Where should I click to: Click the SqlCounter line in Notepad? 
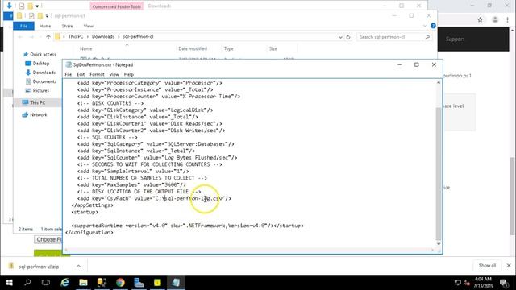coord(157,158)
